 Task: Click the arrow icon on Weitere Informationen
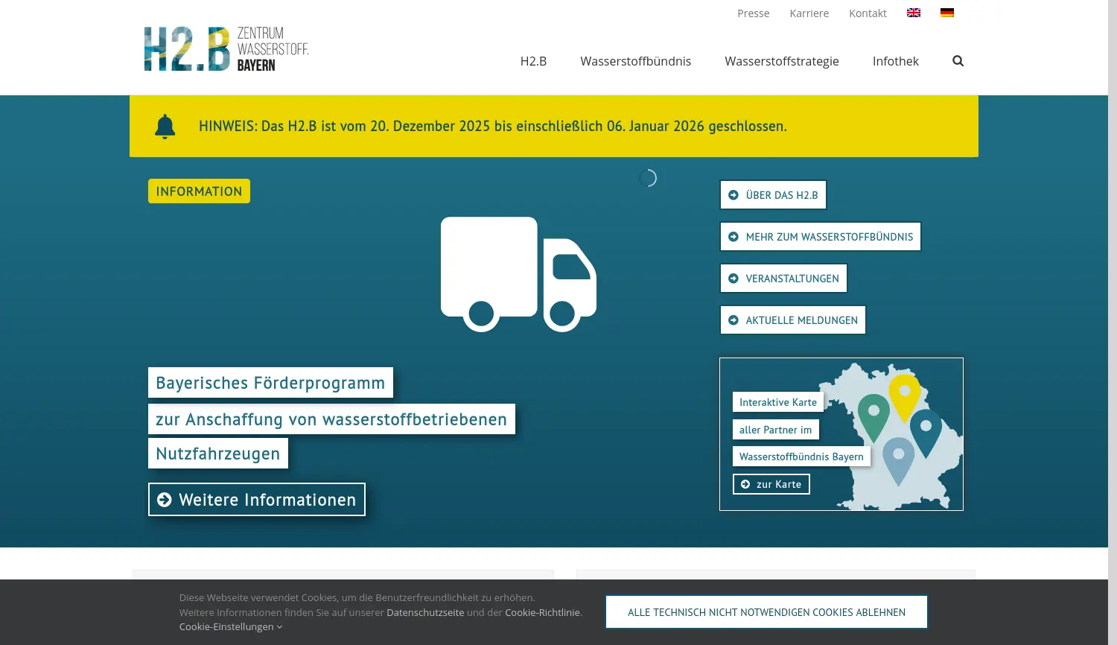[165, 499]
